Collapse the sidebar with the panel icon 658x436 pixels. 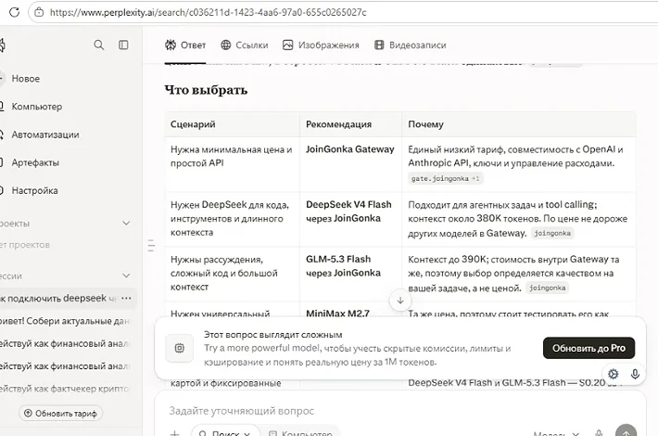123,45
